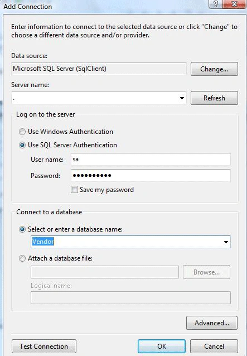Cancel the Add Connection dialog

click(x=214, y=347)
